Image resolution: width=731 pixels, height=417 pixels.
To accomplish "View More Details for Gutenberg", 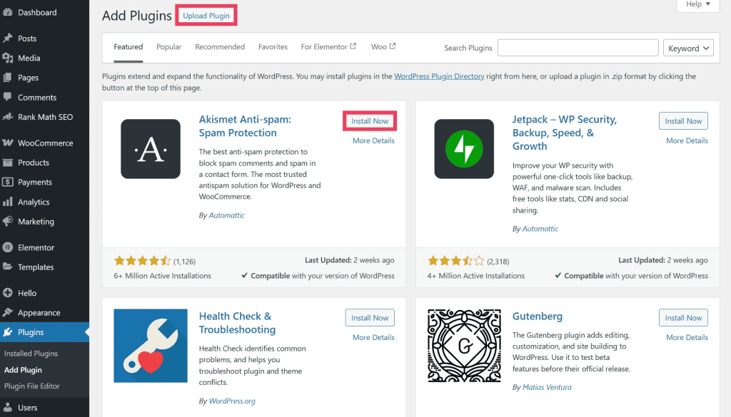I will (687, 337).
